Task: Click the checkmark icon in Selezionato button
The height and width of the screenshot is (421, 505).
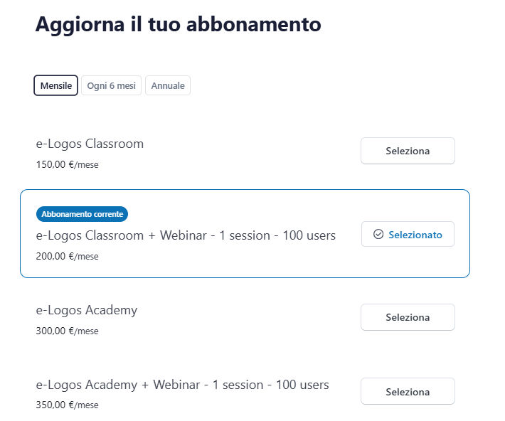Action: (378, 235)
